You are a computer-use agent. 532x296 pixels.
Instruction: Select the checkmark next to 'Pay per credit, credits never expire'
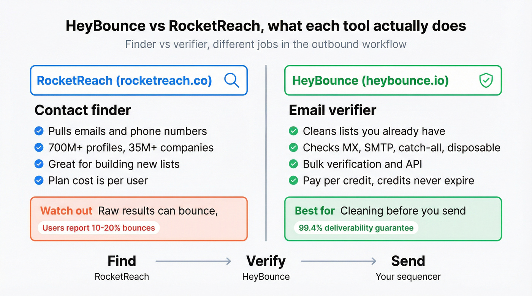pyautogui.click(x=293, y=180)
